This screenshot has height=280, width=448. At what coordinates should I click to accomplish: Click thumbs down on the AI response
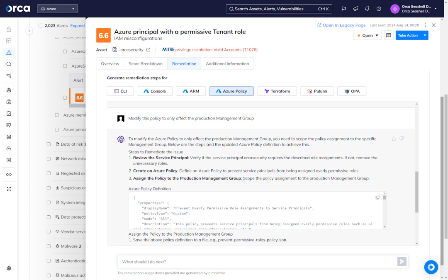point(402,139)
